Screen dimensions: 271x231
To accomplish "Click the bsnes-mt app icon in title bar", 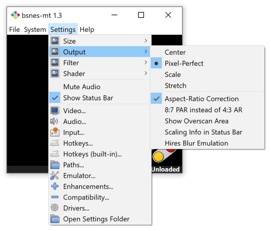I will (15, 15).
